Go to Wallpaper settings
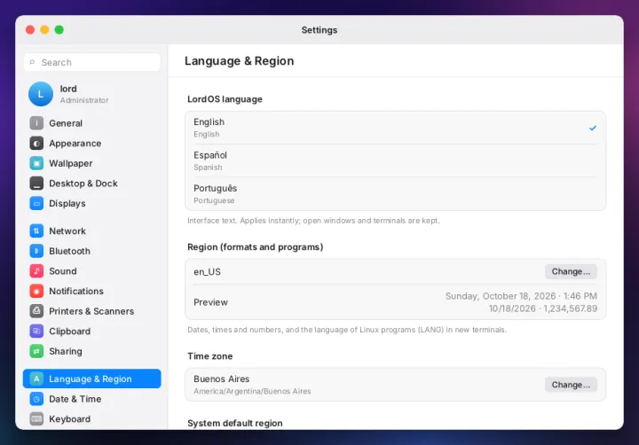 pyautogui.click(x=91, y=163)
